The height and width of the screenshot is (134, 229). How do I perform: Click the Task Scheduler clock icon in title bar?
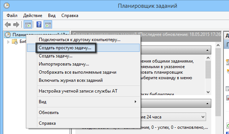[x=7, y=6]
